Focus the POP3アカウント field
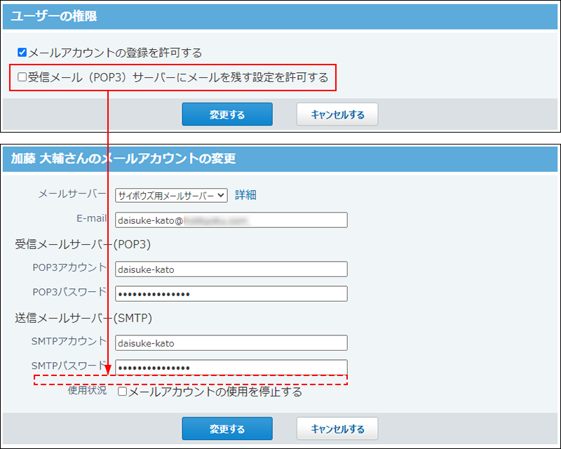The width and height of the screenshot is (561, 449). point(231,269)
